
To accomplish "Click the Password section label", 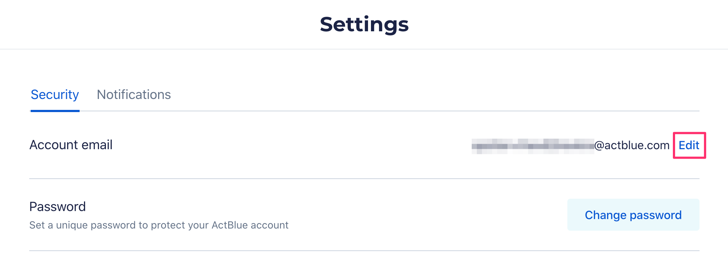I will 57,207.
